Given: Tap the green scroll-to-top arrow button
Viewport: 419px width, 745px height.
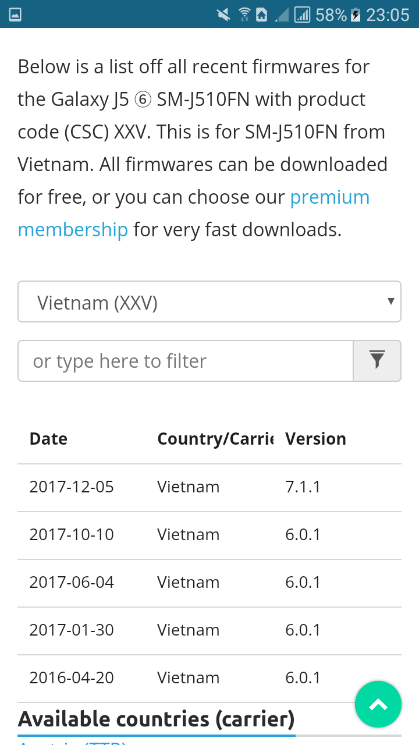Looking at the screenshot, I should click(378, 704).
